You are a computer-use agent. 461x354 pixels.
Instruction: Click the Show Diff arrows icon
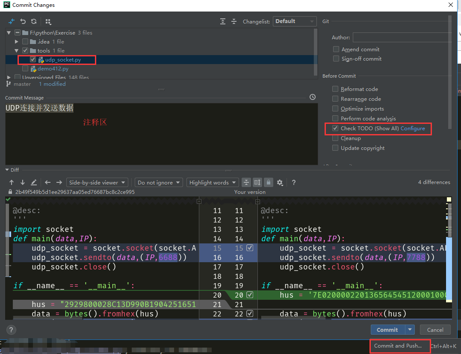[11, 21]
